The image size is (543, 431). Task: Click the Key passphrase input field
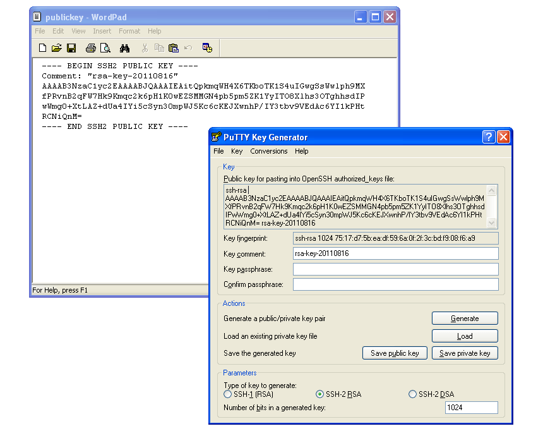pos(395,269)
